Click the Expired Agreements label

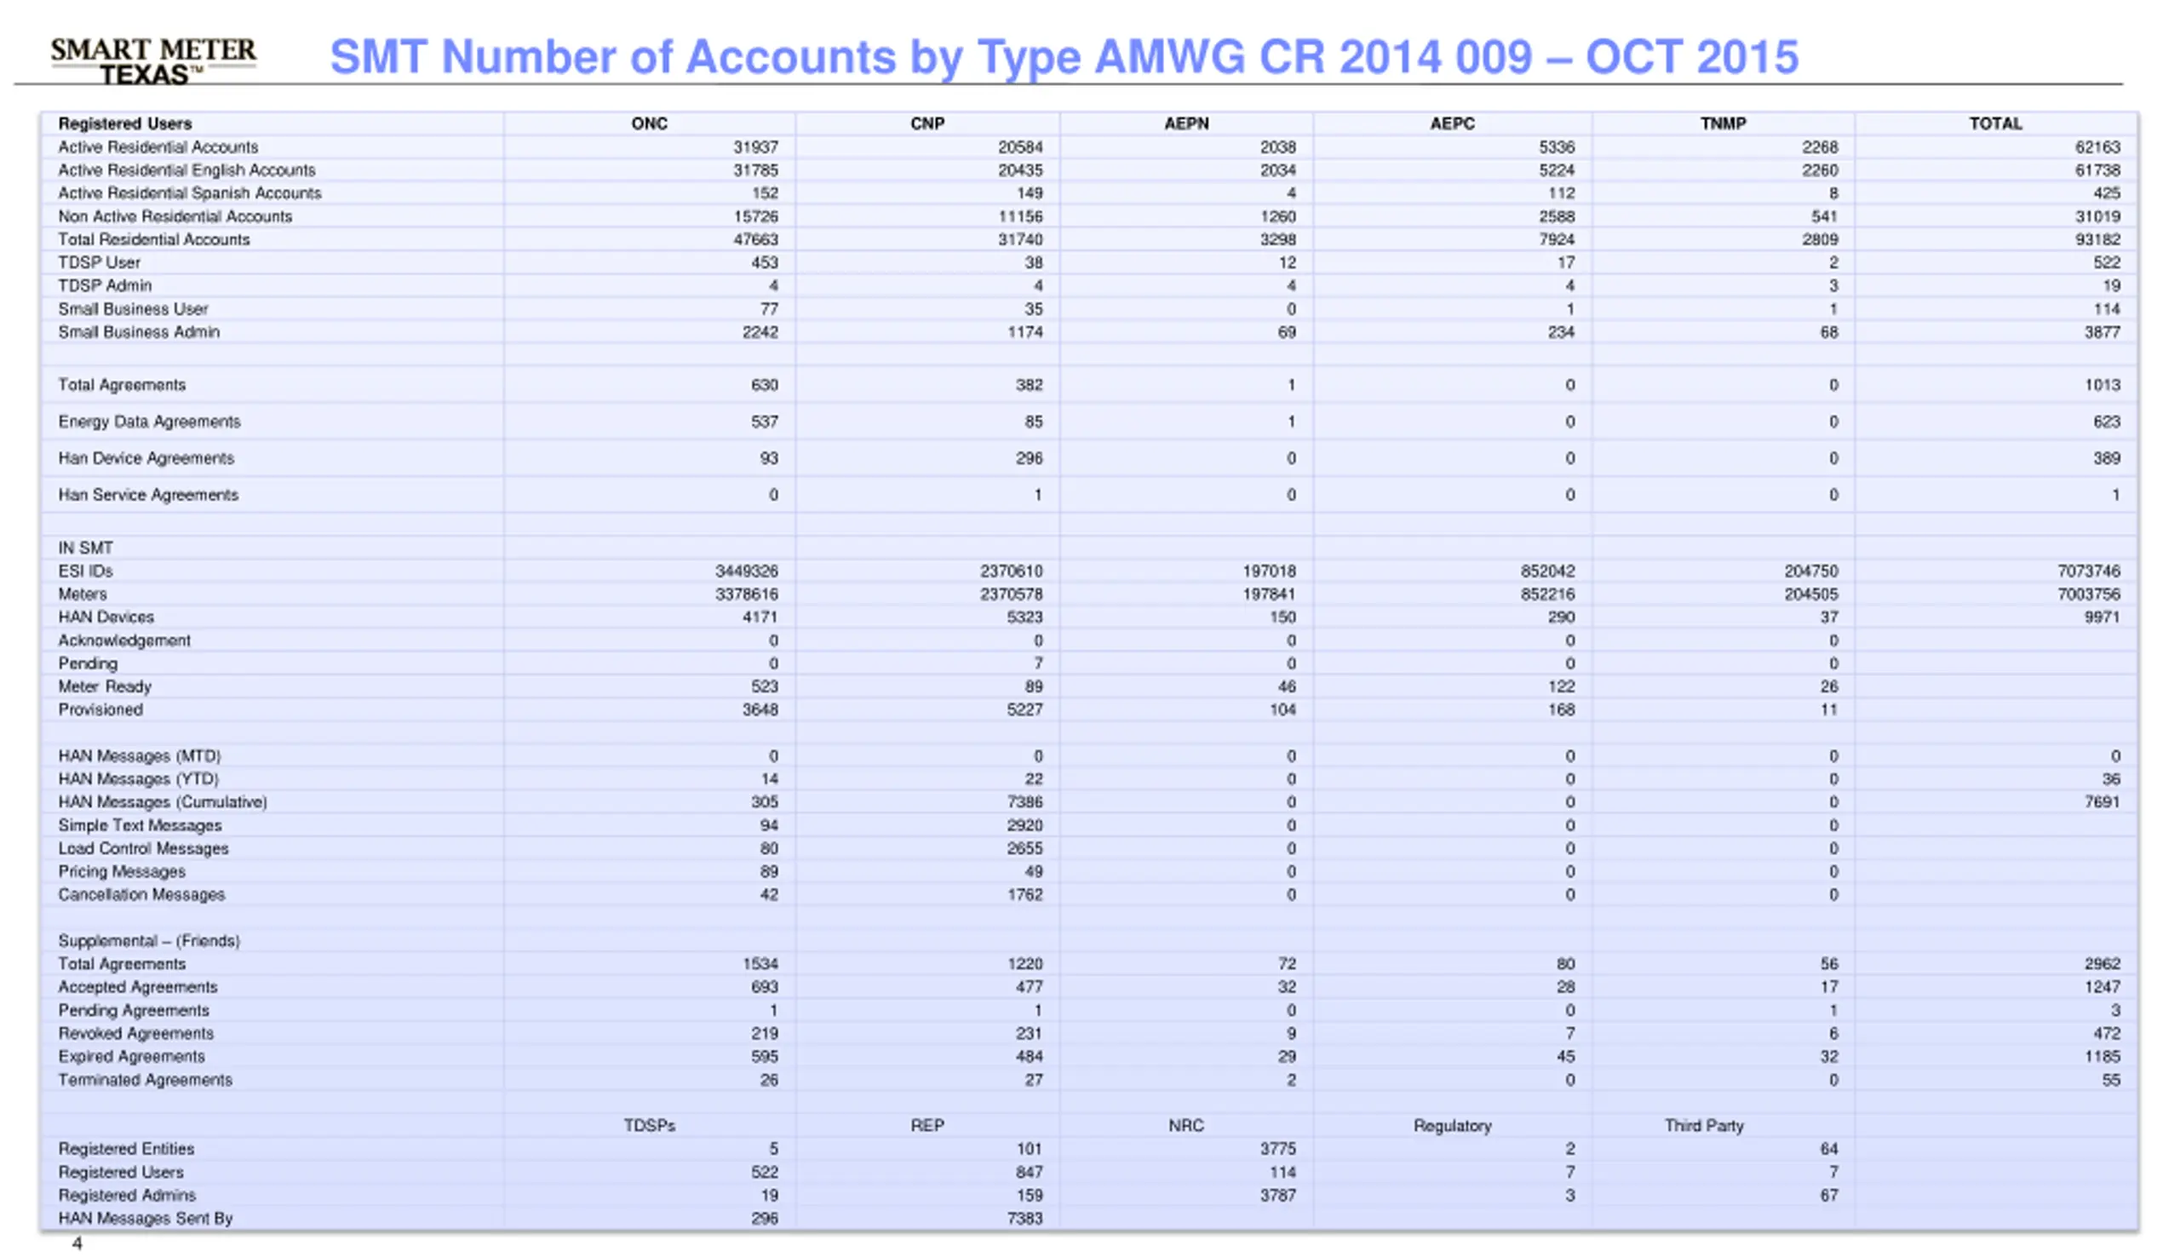(131, 1057)
